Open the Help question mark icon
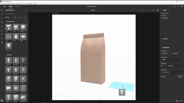 pos(178,6)
